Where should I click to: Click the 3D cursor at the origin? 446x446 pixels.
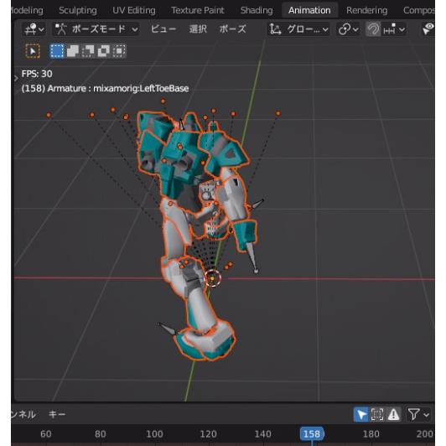[212, 278]
